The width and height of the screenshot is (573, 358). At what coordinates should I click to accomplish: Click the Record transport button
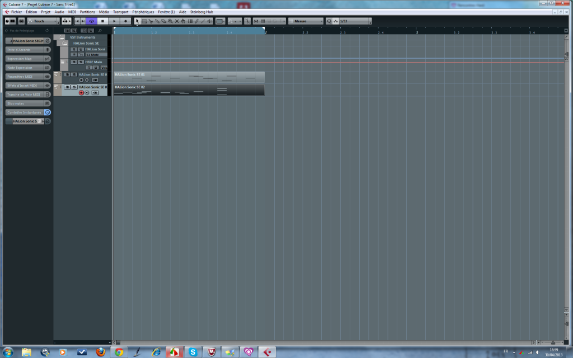click(125, 21)
